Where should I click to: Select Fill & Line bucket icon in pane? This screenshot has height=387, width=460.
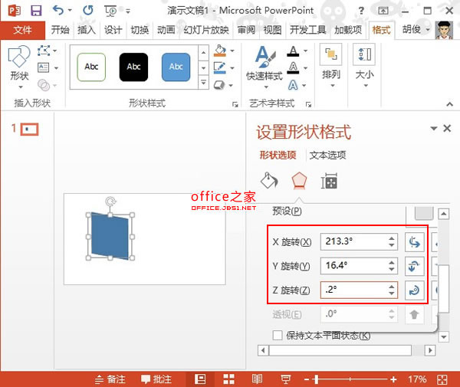click(x=269, y=180)
